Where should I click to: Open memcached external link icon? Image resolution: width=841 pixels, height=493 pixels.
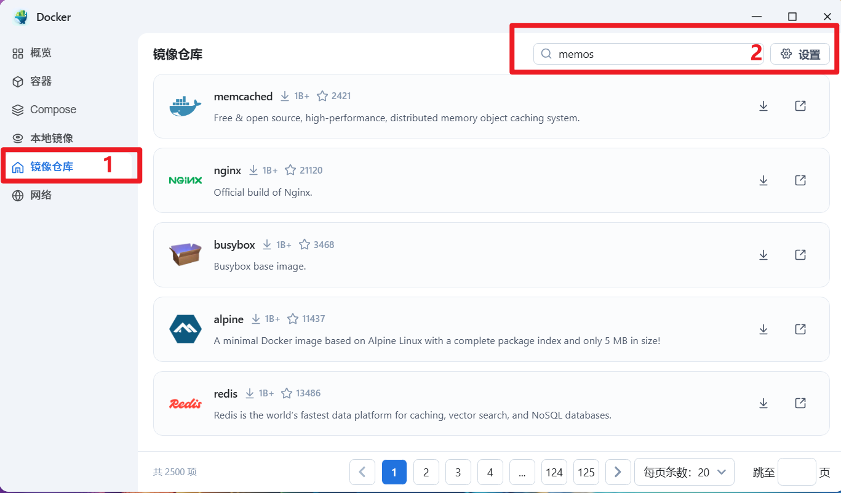[x=800, y=106]
